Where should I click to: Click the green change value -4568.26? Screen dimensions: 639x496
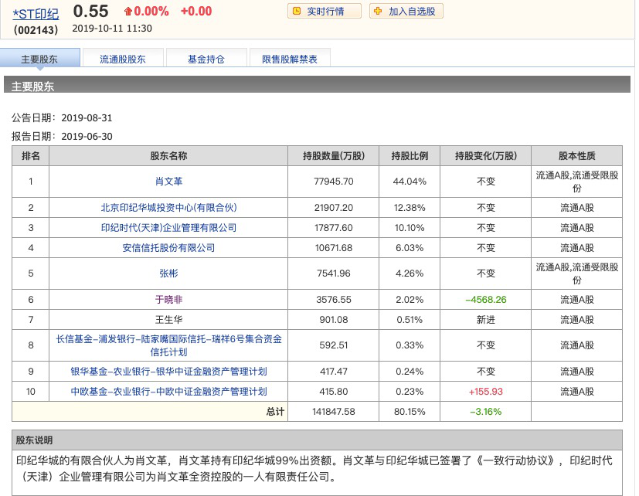pyautogui.click(x=486, y=300)
